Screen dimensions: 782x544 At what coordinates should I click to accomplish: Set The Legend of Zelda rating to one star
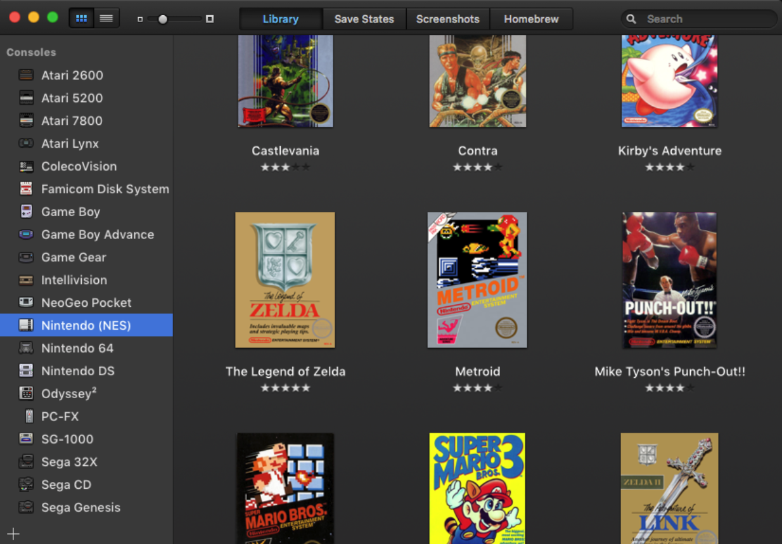click(x=266, y=388)
